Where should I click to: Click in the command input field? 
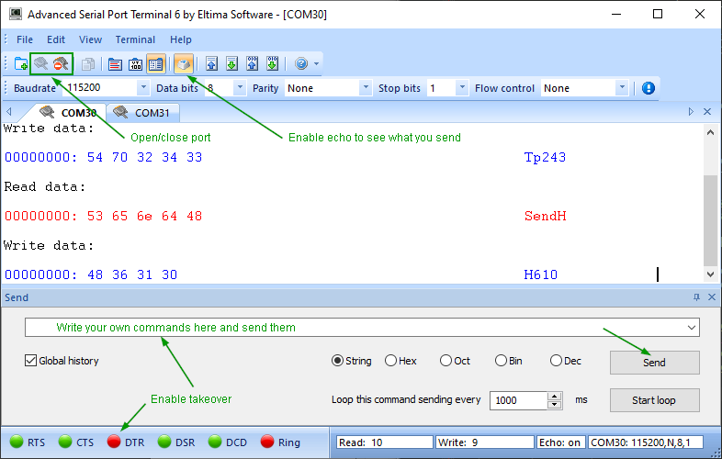(355, 328)
